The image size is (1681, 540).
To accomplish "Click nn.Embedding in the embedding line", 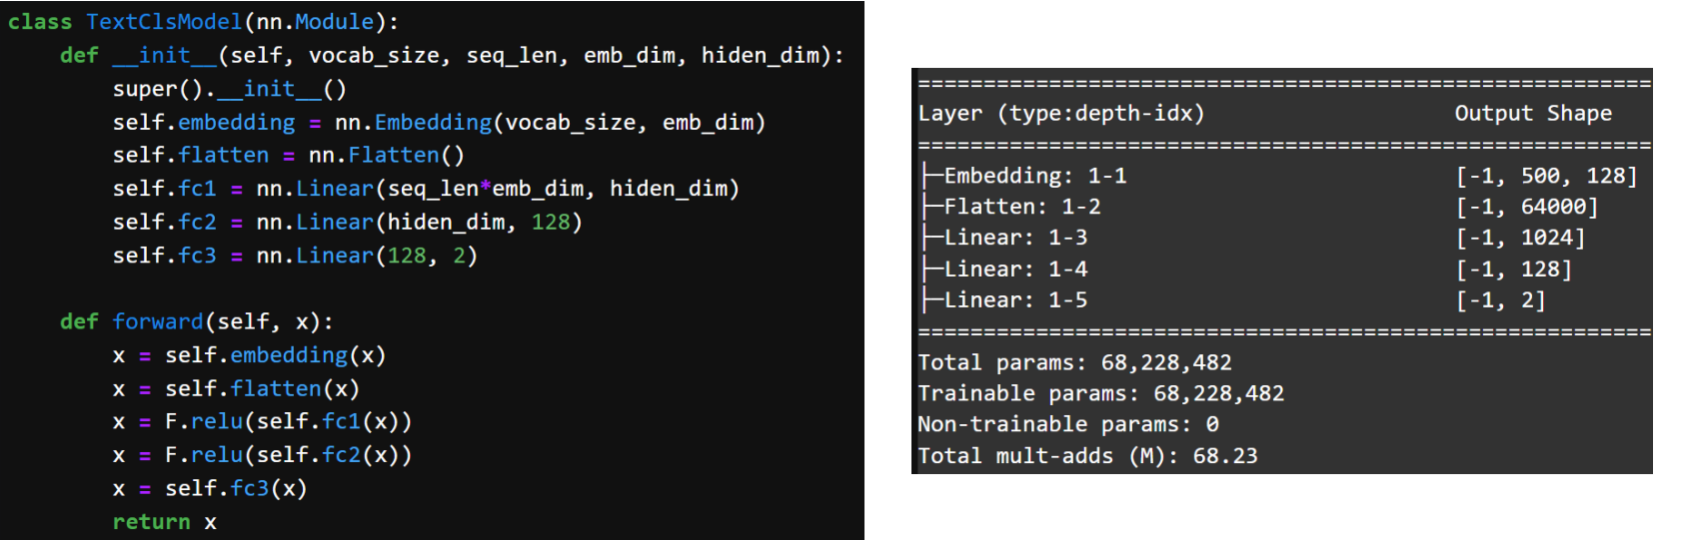I will point(414,123).
